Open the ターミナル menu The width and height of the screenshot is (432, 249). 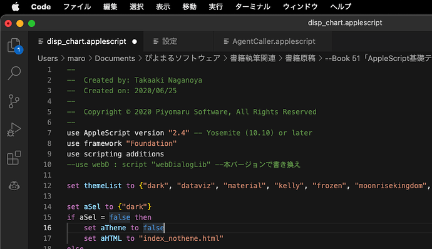tap(253, 7)
